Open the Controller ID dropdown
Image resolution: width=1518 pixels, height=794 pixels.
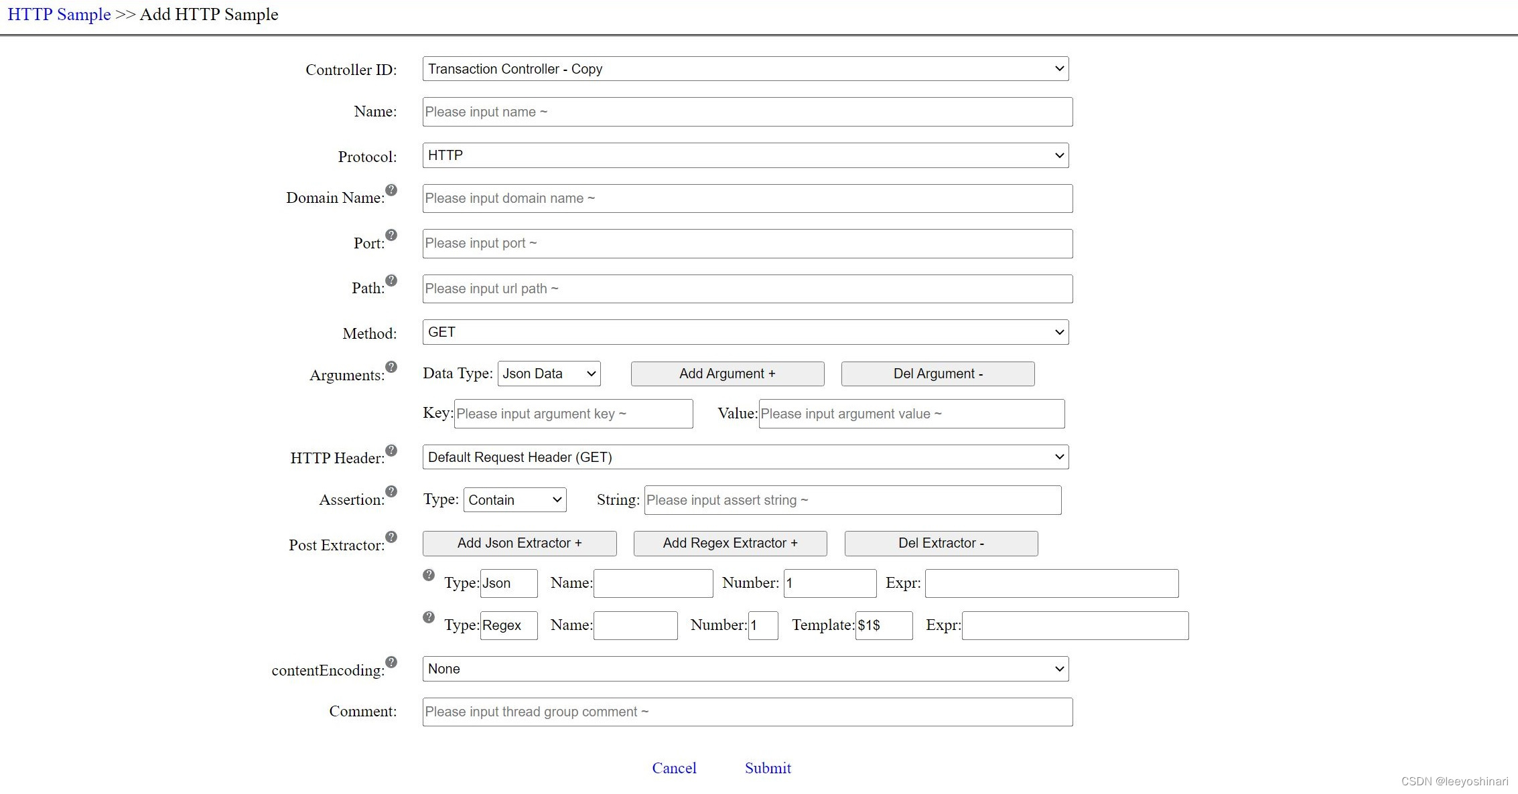(x=746, y=69)
